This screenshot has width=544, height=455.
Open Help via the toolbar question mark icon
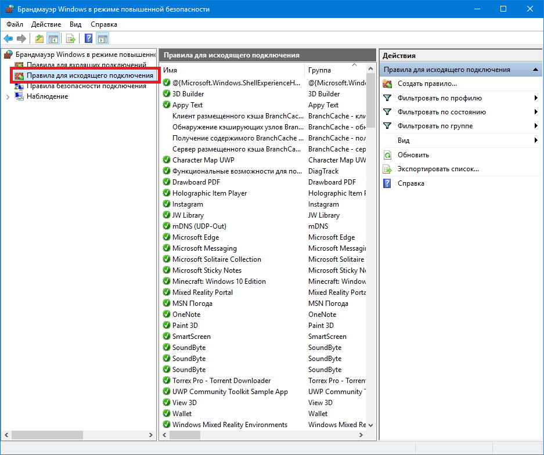click(x=88, y=38)
